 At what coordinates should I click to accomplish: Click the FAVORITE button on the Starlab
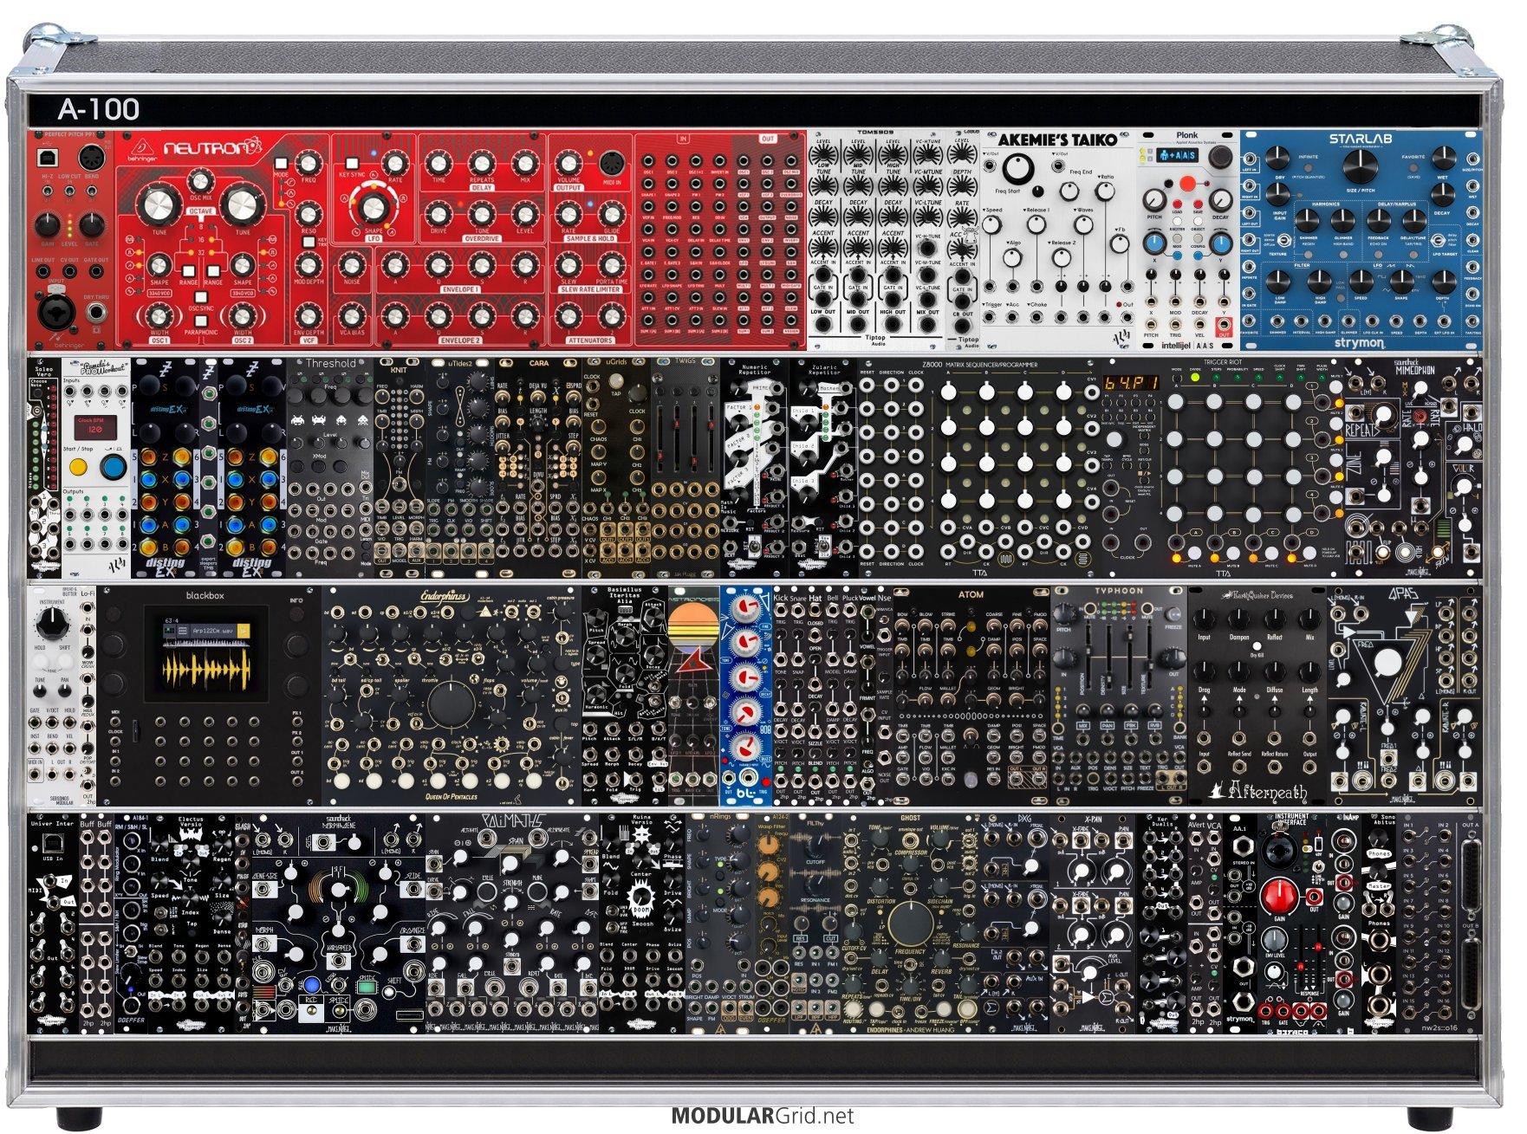click(1413, 167)
